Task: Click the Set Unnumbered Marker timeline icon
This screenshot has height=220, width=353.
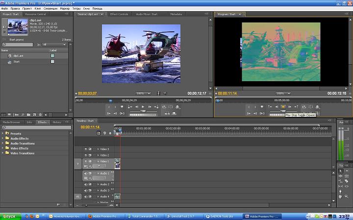Action: (x=110, y=132)
